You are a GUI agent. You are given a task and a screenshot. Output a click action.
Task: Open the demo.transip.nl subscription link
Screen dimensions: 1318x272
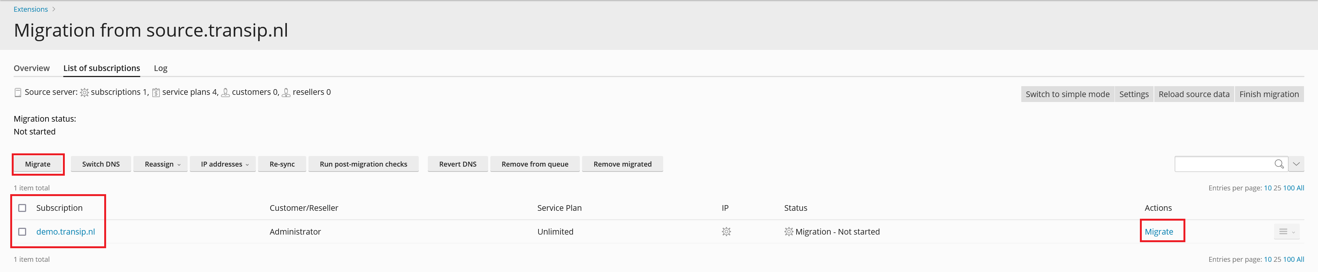click(x=66, y=232)
